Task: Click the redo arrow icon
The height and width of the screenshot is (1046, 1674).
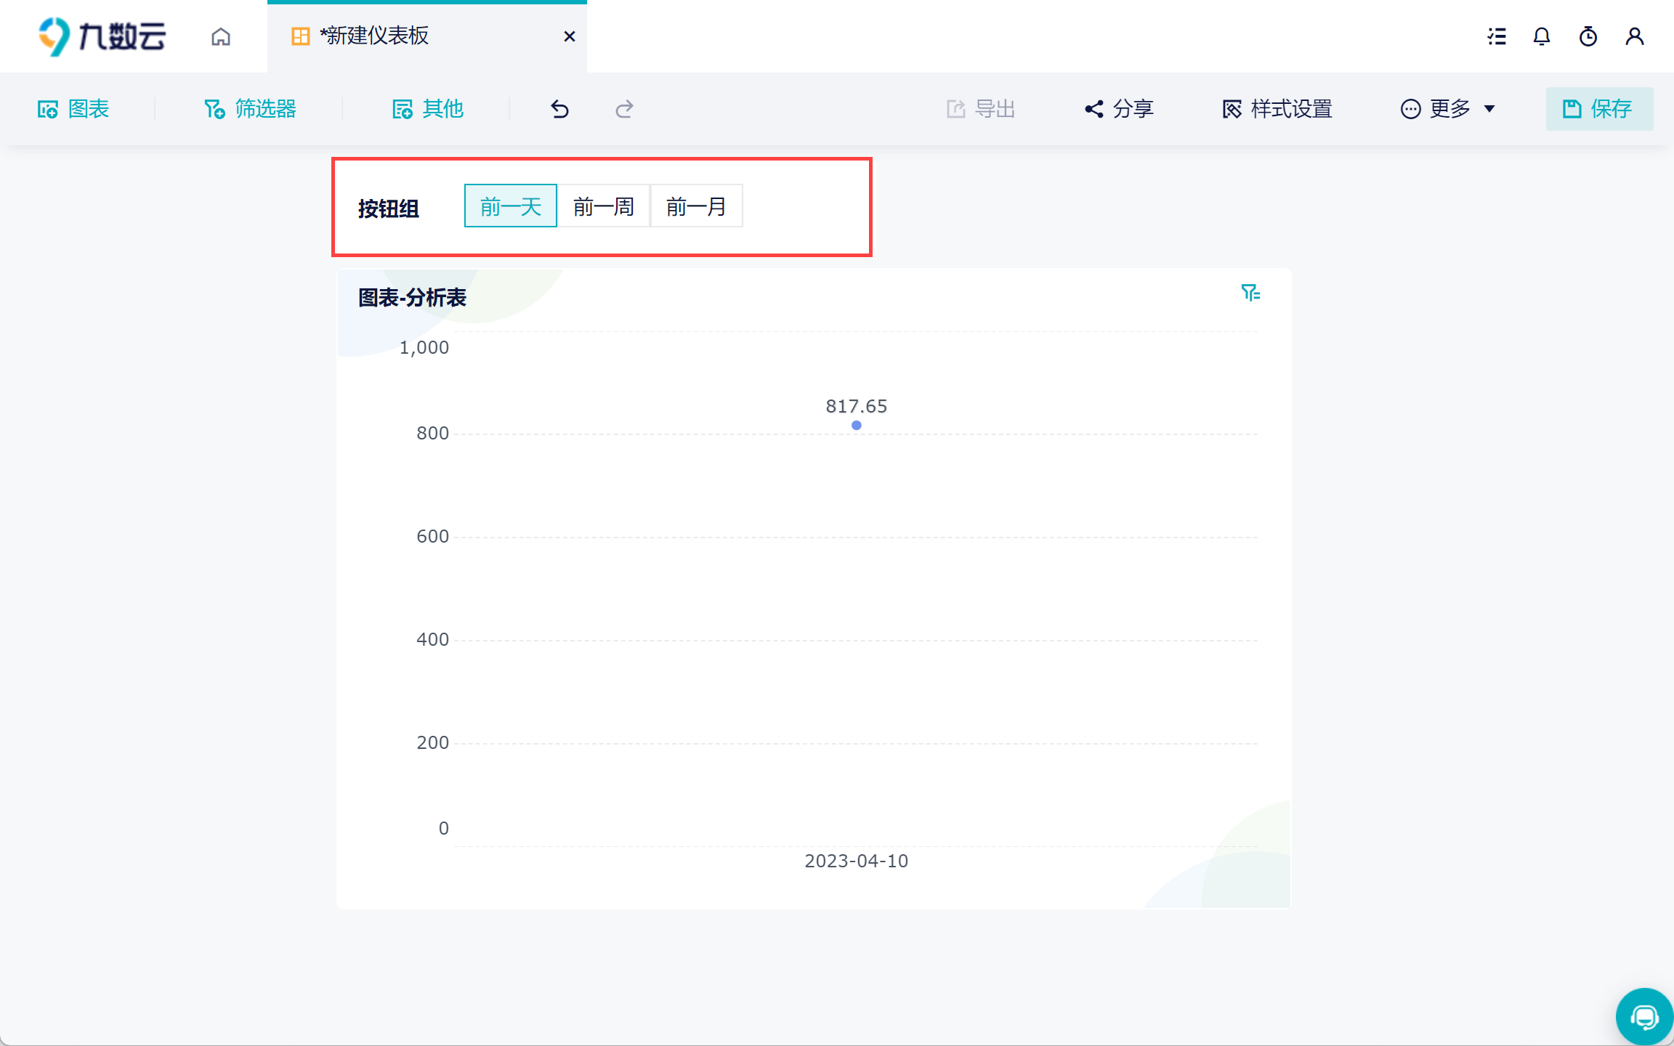Action: click(x=624, y=109)
